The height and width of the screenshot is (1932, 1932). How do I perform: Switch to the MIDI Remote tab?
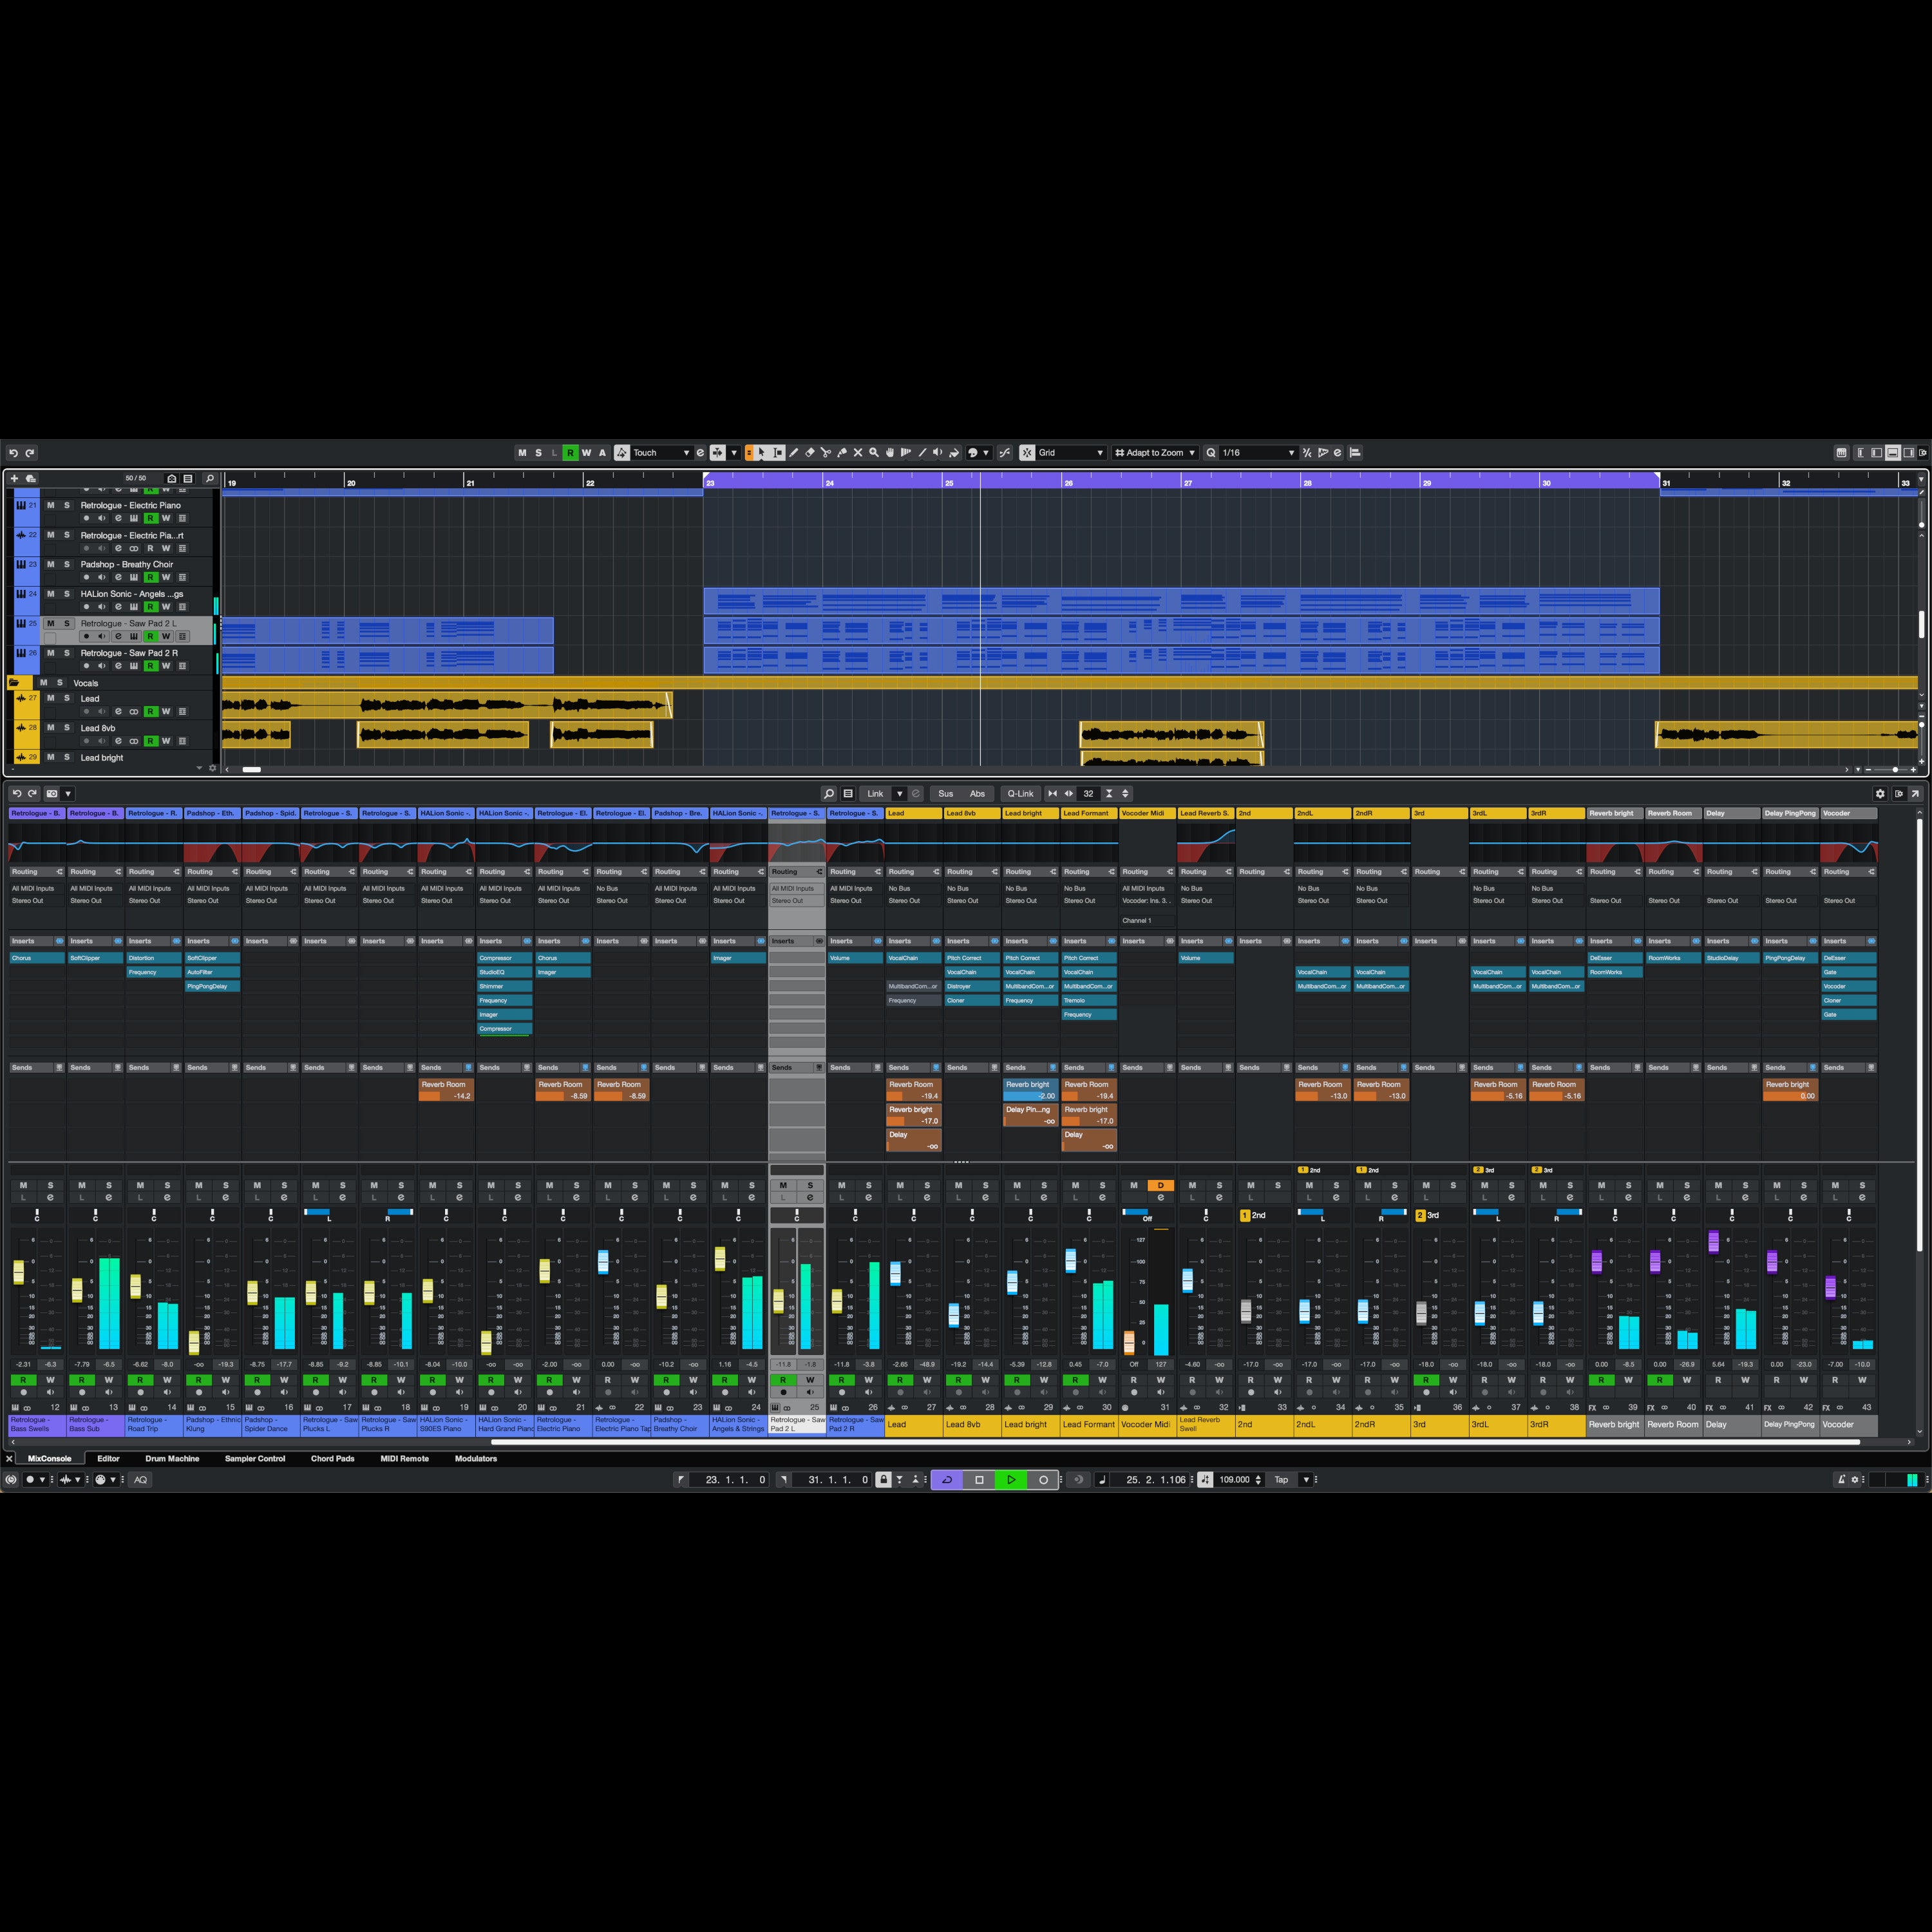404,1459
